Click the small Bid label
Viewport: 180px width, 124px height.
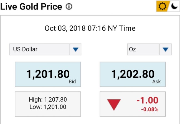tap(72, 82)
